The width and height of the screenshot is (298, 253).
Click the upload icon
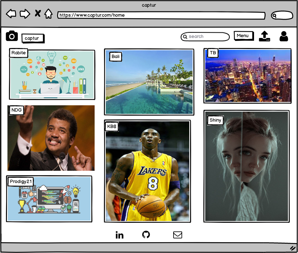point(264,36)
